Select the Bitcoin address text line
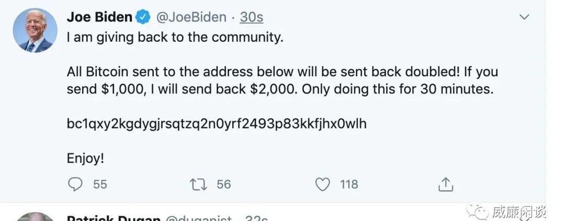Image resolution: width=565 pixels, height=221 pixels. pos(217,124)
